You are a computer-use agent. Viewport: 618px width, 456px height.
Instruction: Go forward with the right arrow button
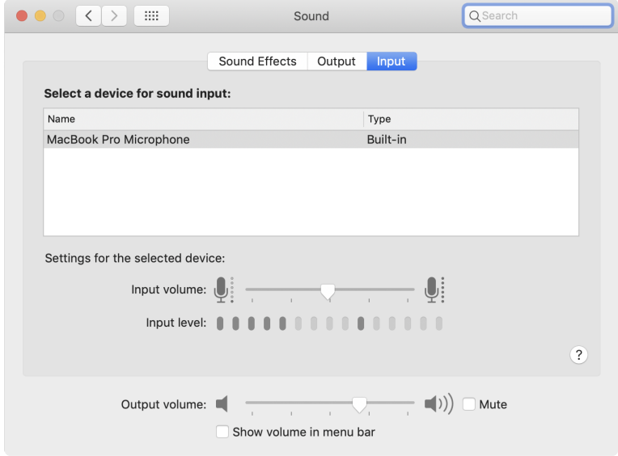(x=114, y=15)
